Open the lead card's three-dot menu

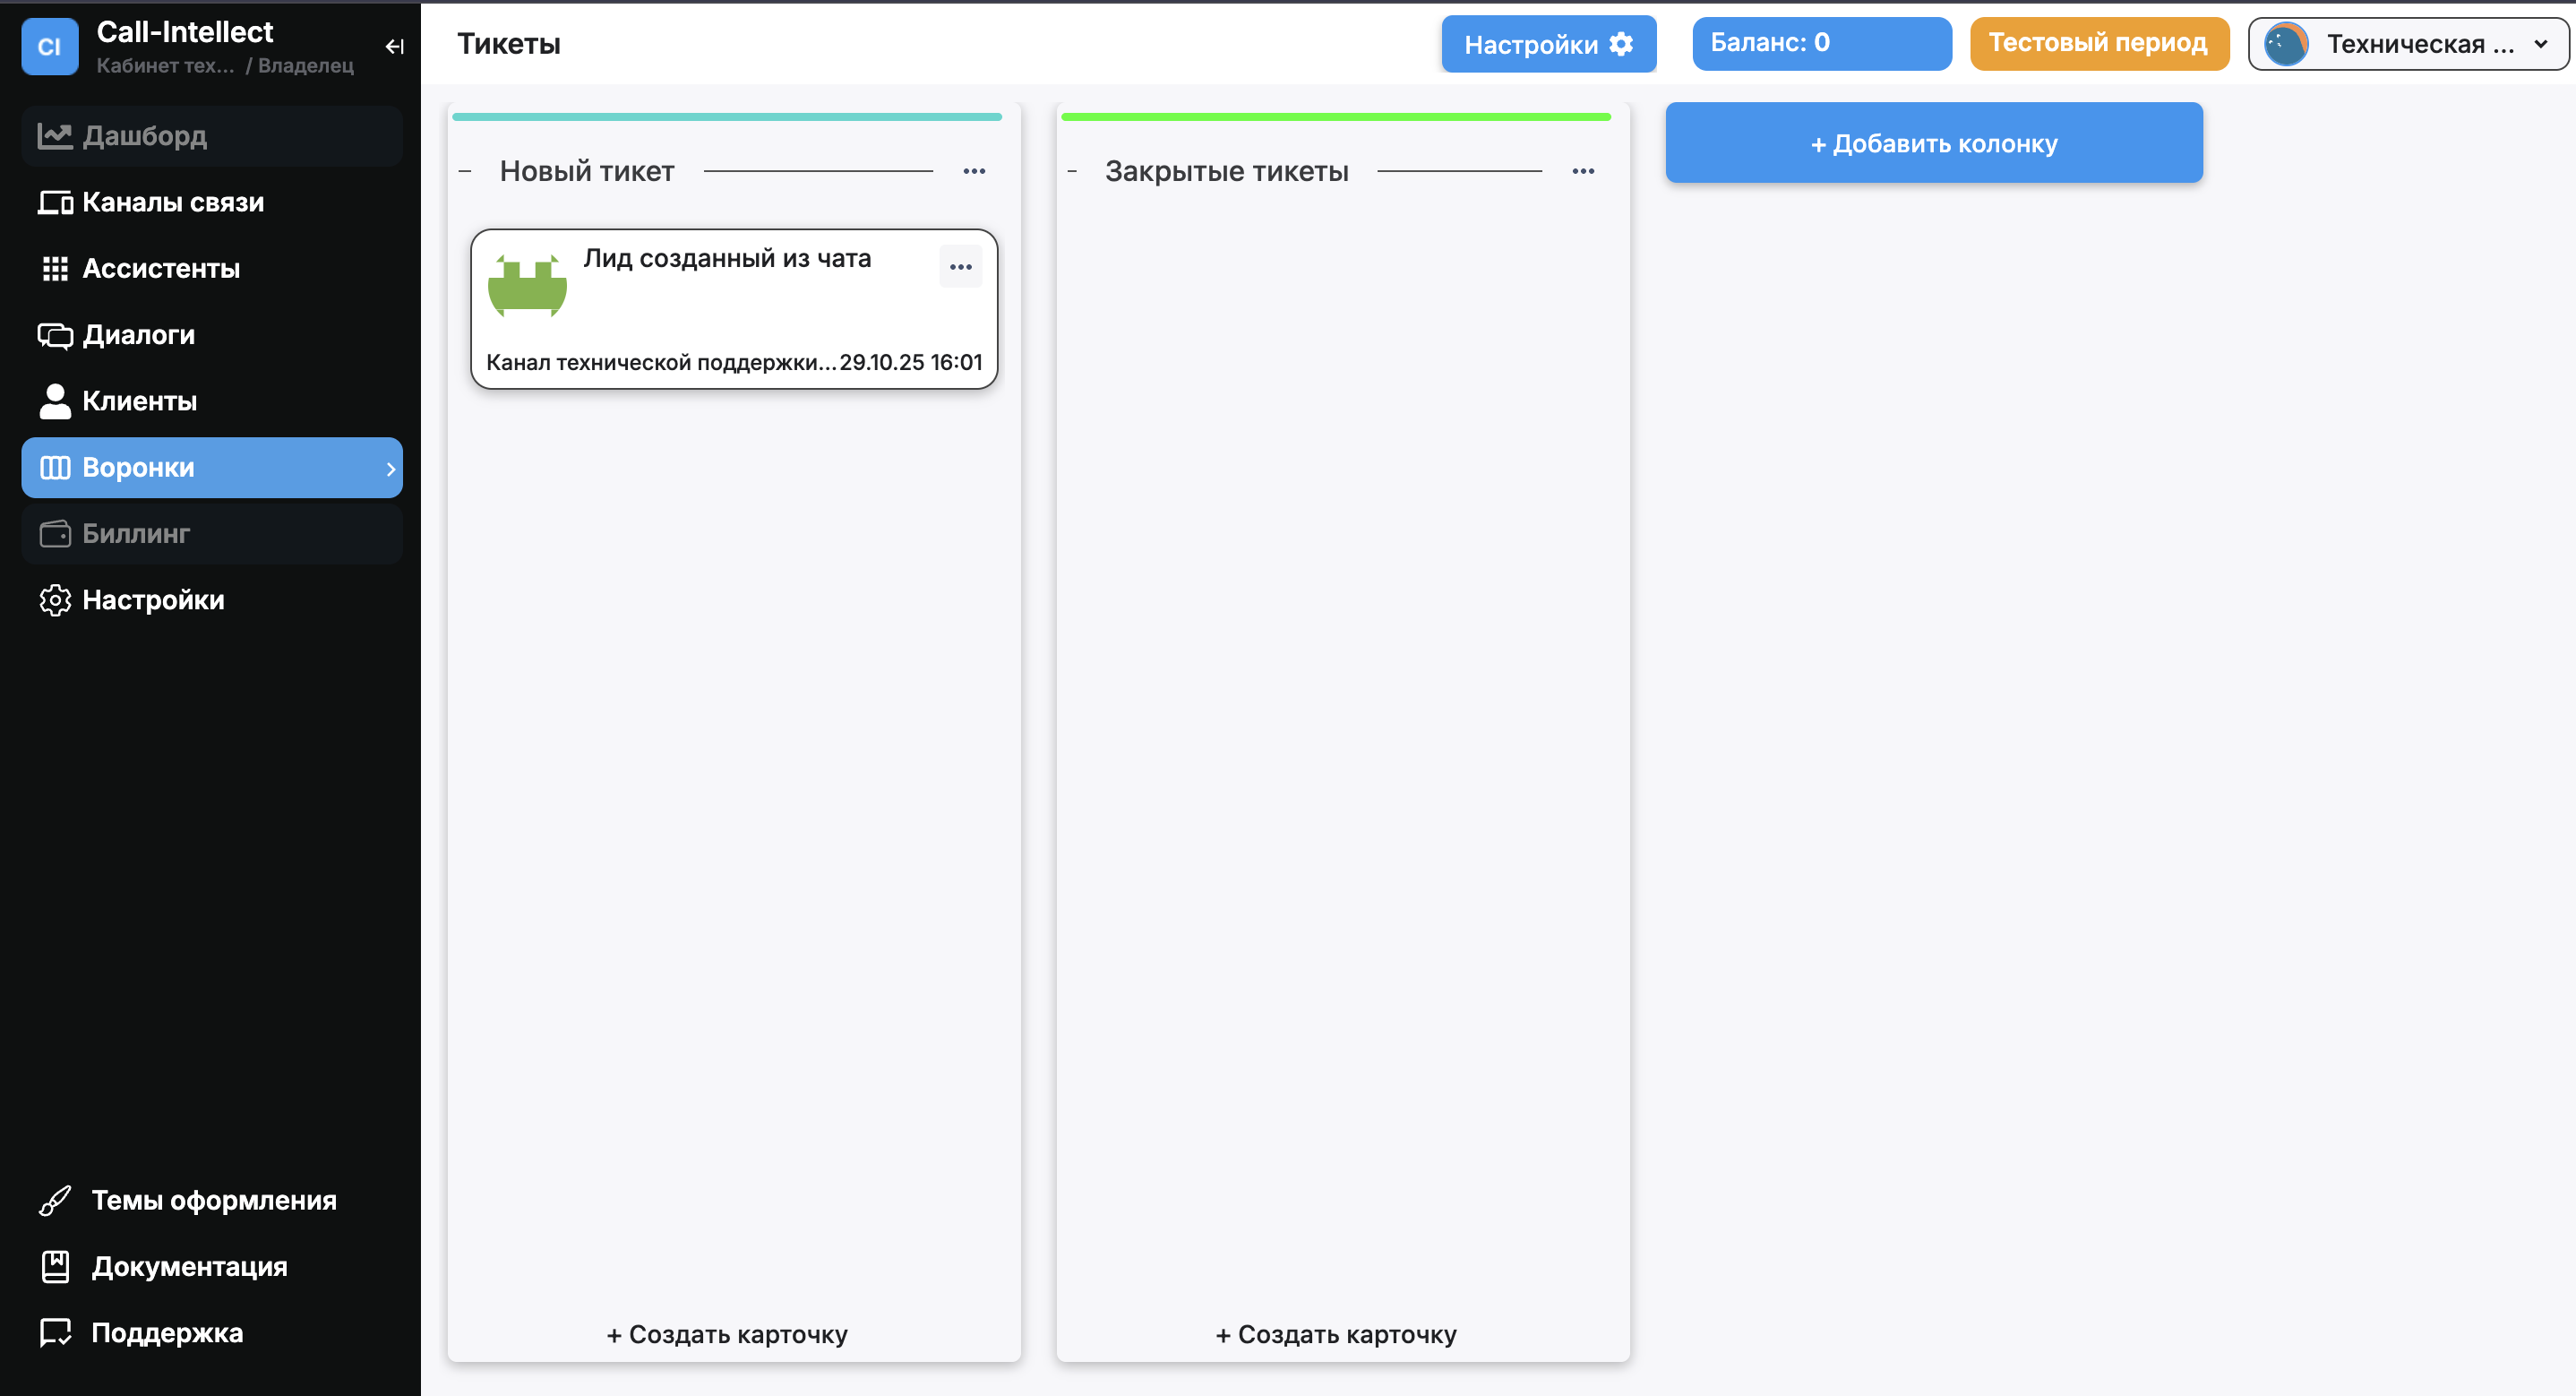[x=960, y=267]
